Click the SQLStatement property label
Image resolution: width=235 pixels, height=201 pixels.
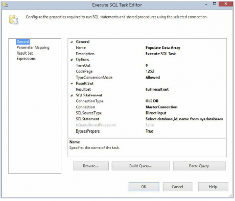[87, 119]
